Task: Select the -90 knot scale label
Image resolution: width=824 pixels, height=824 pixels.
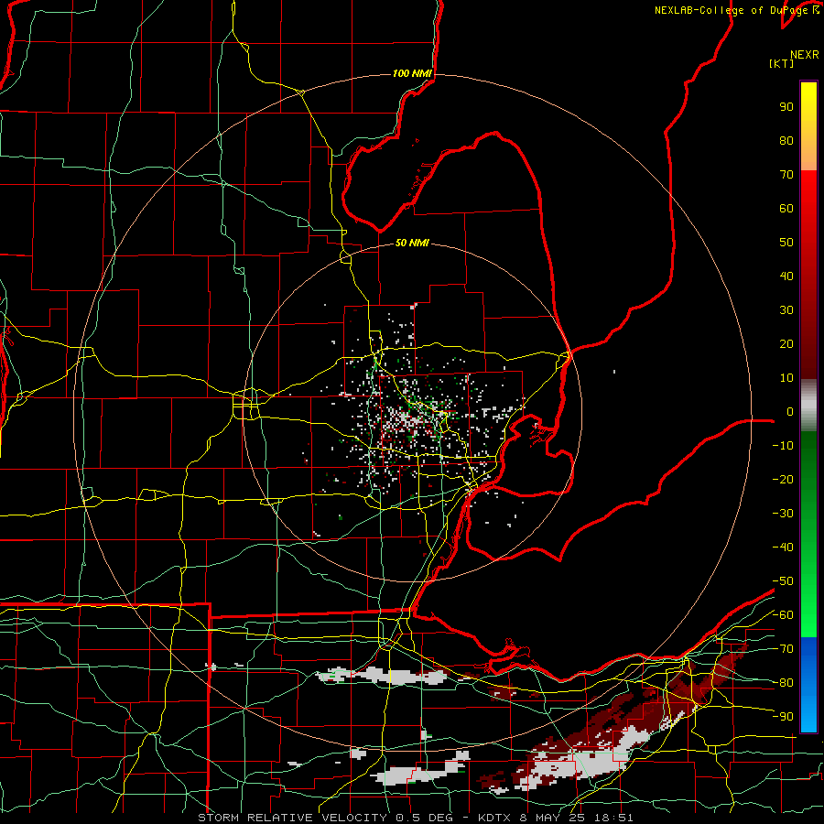Action: [783, 716]
